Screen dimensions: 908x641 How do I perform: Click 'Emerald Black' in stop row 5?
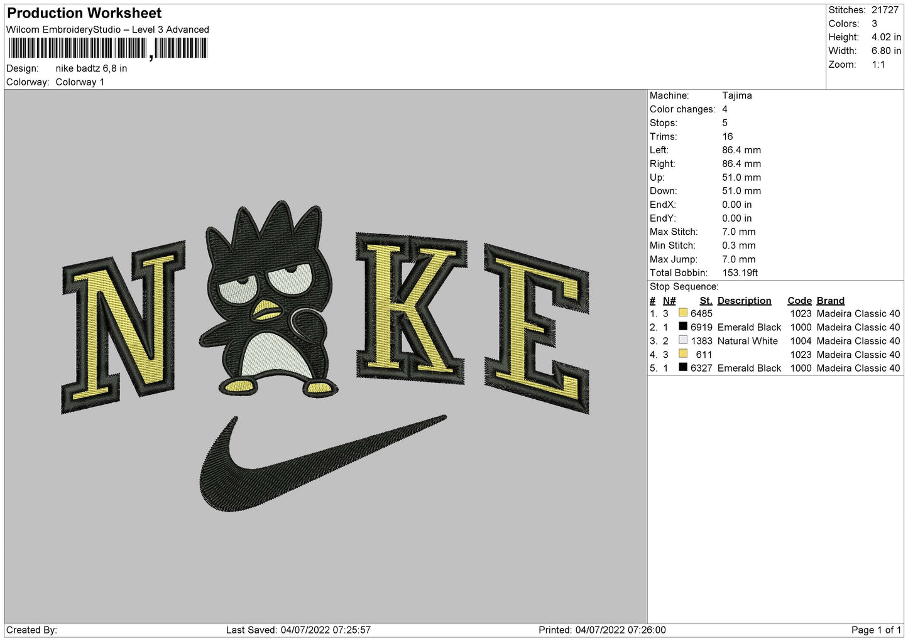coord(749,369)
